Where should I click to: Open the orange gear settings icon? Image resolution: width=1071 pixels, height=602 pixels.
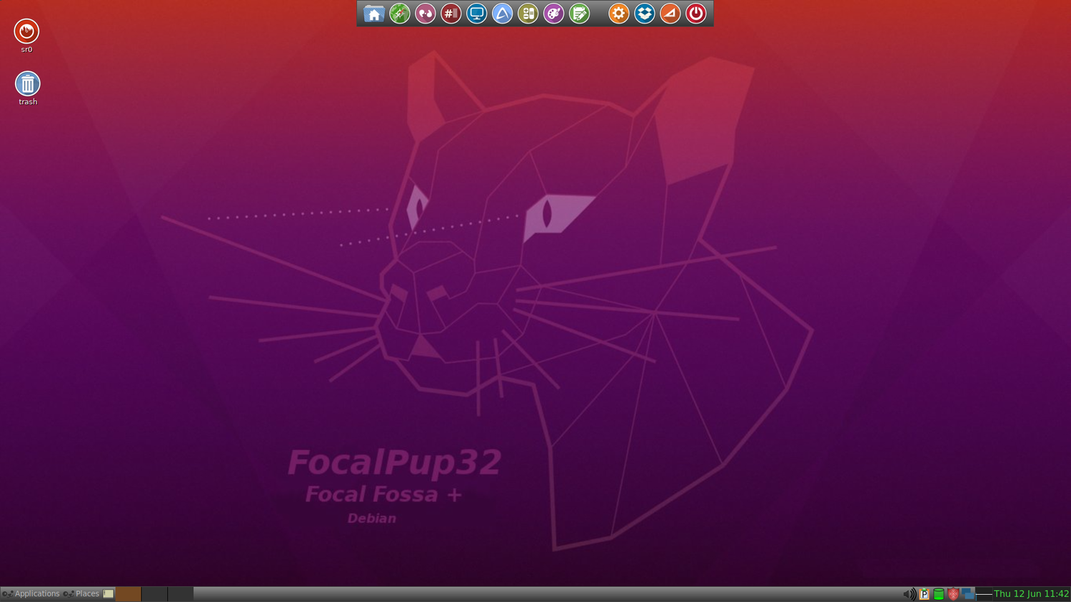(x=619, y=14)
